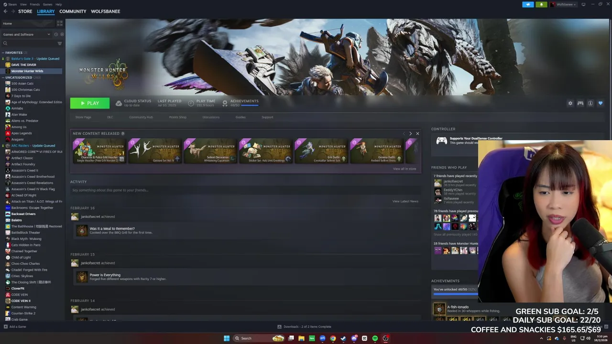Image resolution: width=612 pixels, height=344 pixels.
Task: Open 'Was It a Meal to Remember?' achievement
Action: click(x=112, y=229)
